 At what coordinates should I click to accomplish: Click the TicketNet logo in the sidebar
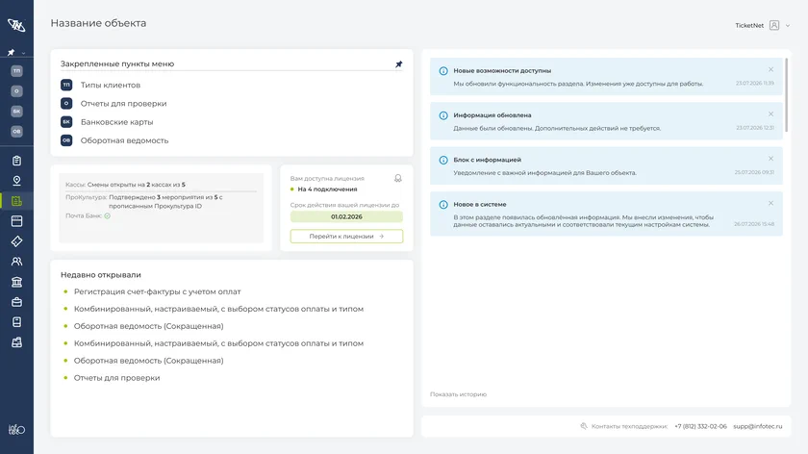pyautogui.click(x=16, y=24)
